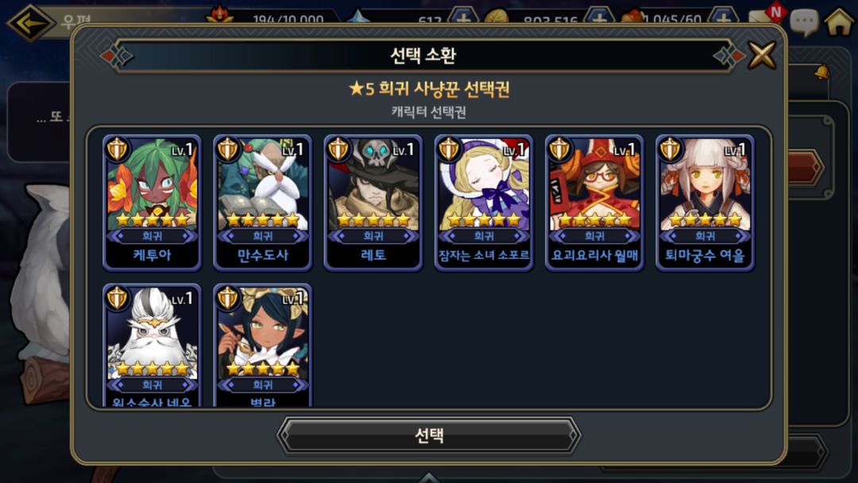Add stamina with the plus icon
The height and width of the screenshot is (483, 858).
(724, 17)
